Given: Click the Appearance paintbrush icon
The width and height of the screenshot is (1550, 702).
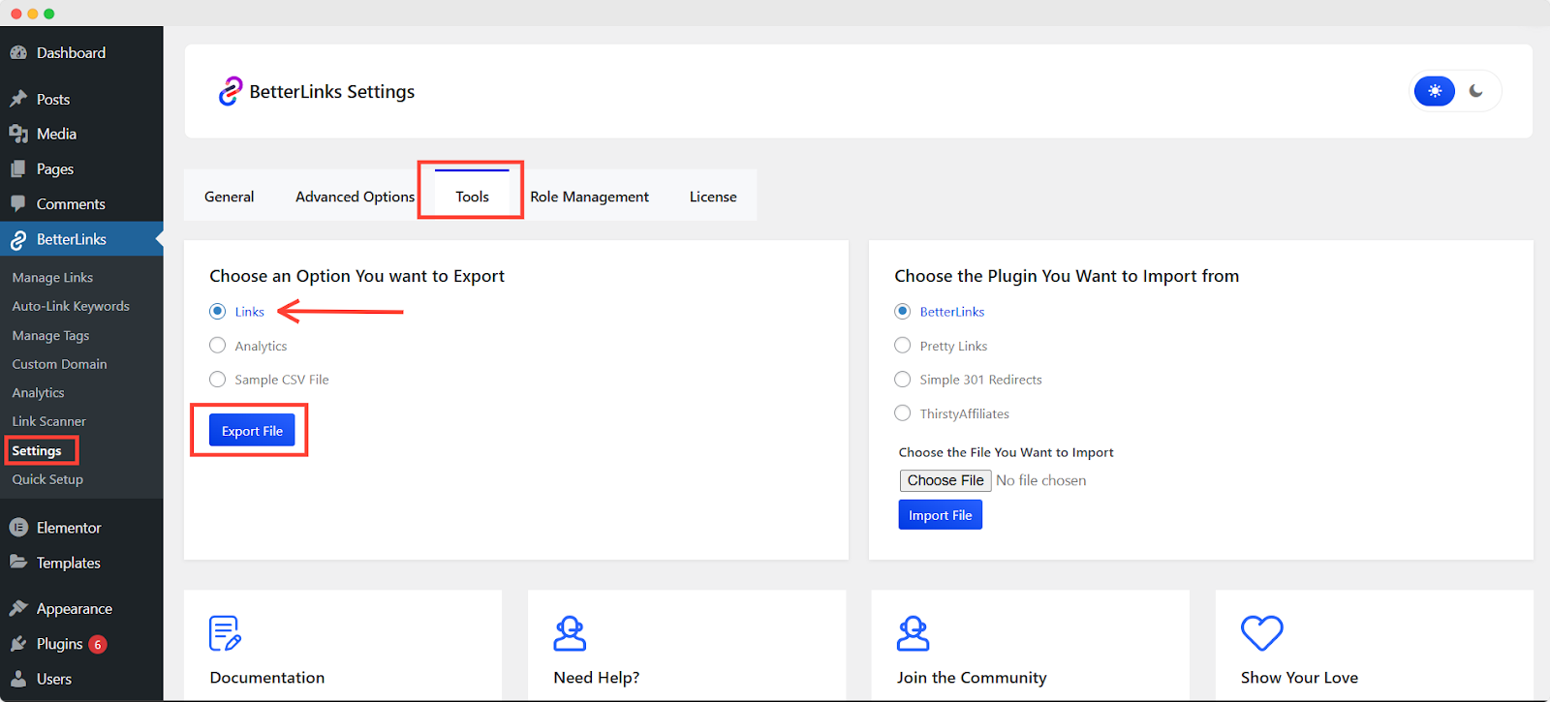Looking at the screenshot, I should tap(18, 608).
